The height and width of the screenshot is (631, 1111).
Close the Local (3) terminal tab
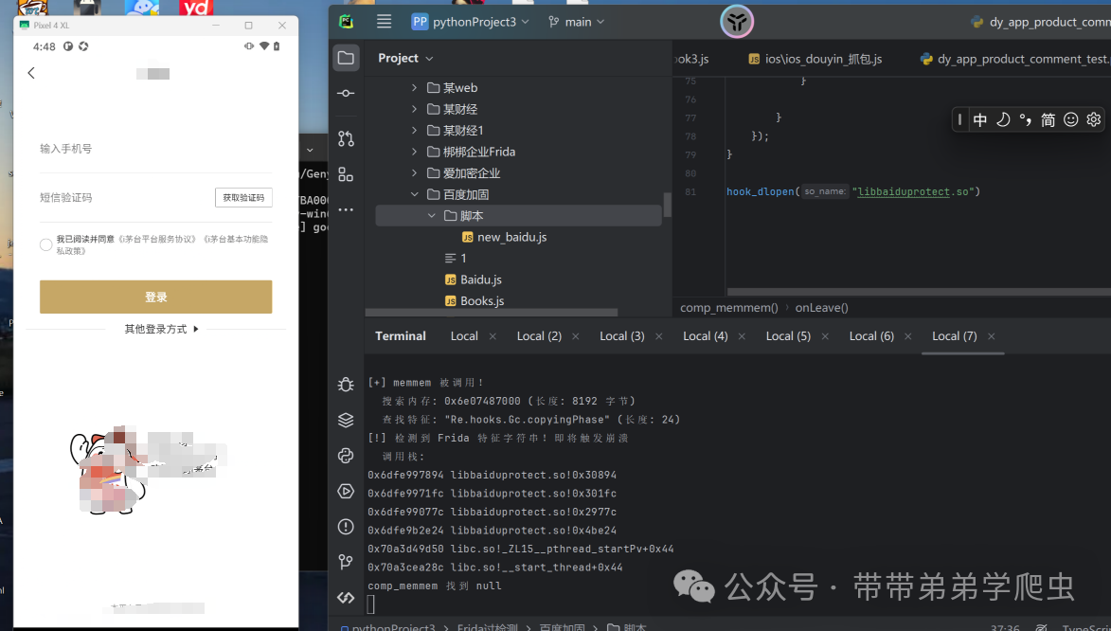tap(659, 336)
